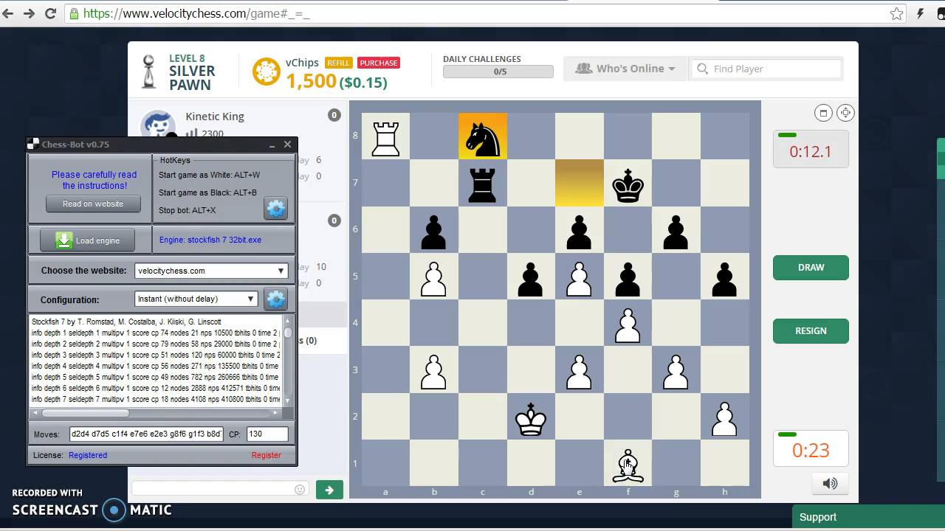Click the vChips coin icon
Screen dimensions: 945x531
(x=267, y=72)
